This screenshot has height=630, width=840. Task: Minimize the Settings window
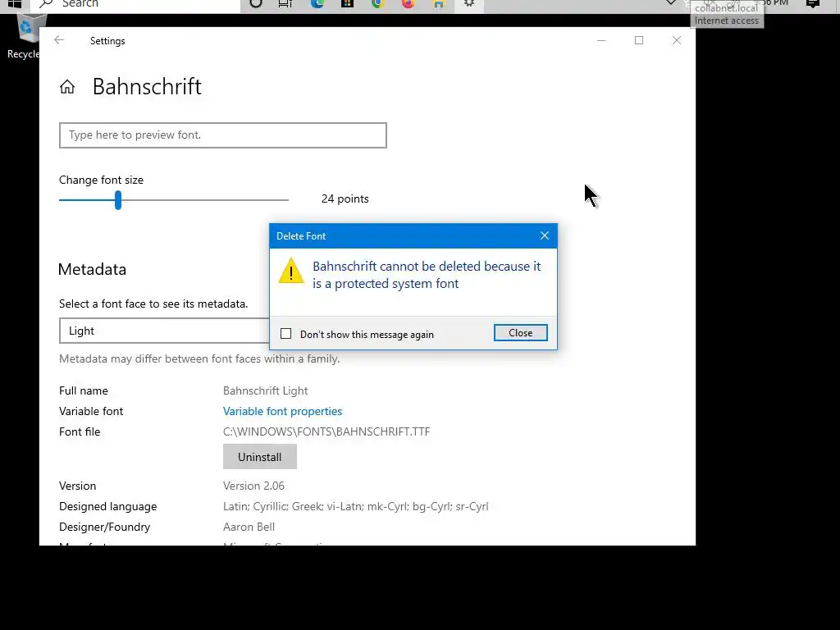[x=601, y=40]
